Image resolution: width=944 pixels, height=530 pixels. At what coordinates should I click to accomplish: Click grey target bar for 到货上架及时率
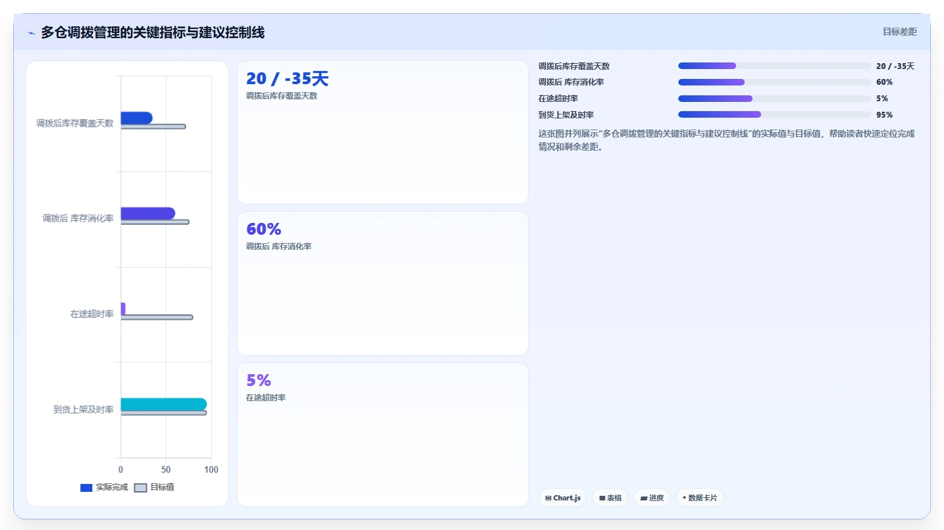point(164,413)
